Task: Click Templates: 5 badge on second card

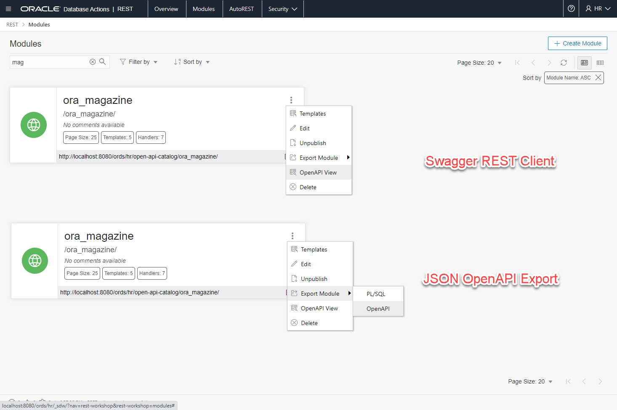Action: tap(119, 273)
